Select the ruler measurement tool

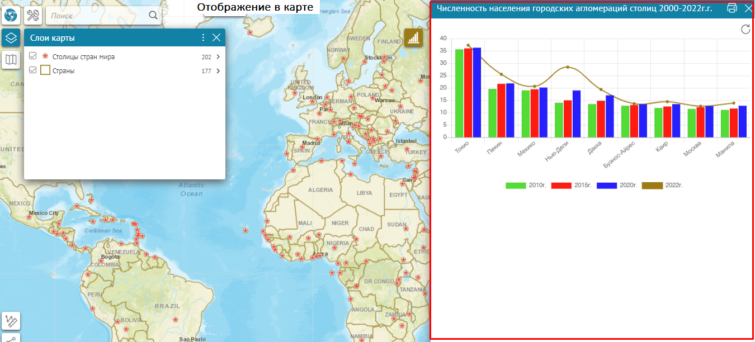11,321
